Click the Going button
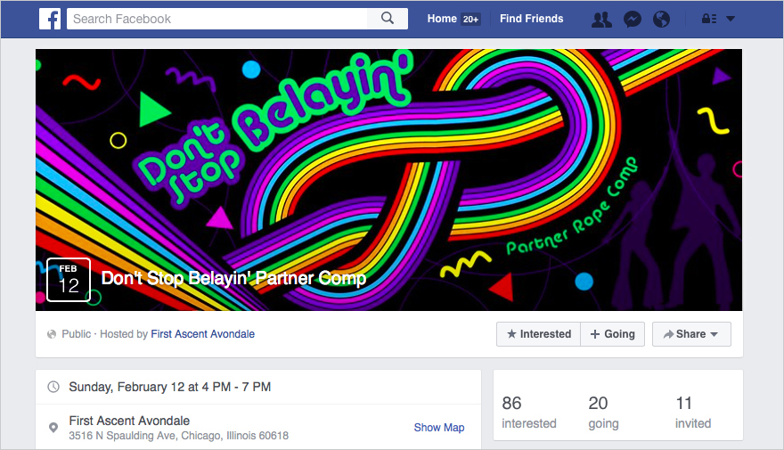The width and height of the screenshot is (784, 450). [613, 334]
